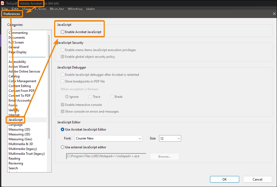Select Multimedia Trust (legacy) category

point(27,154)
